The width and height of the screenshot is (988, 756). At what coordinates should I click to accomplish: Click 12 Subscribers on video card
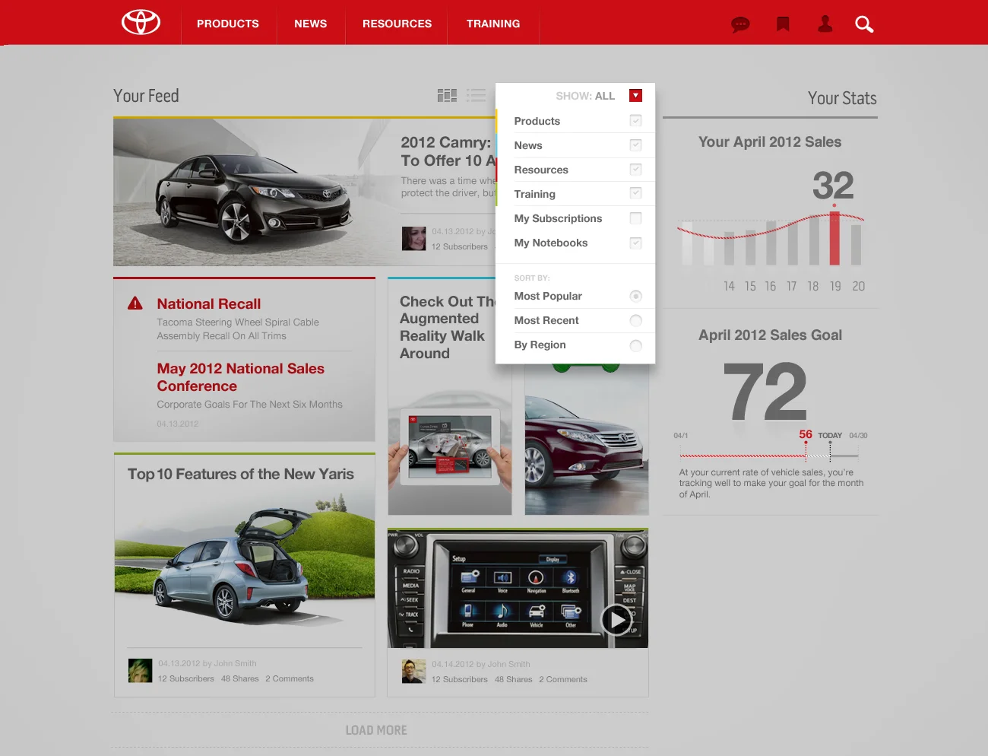tap(460, 679)
